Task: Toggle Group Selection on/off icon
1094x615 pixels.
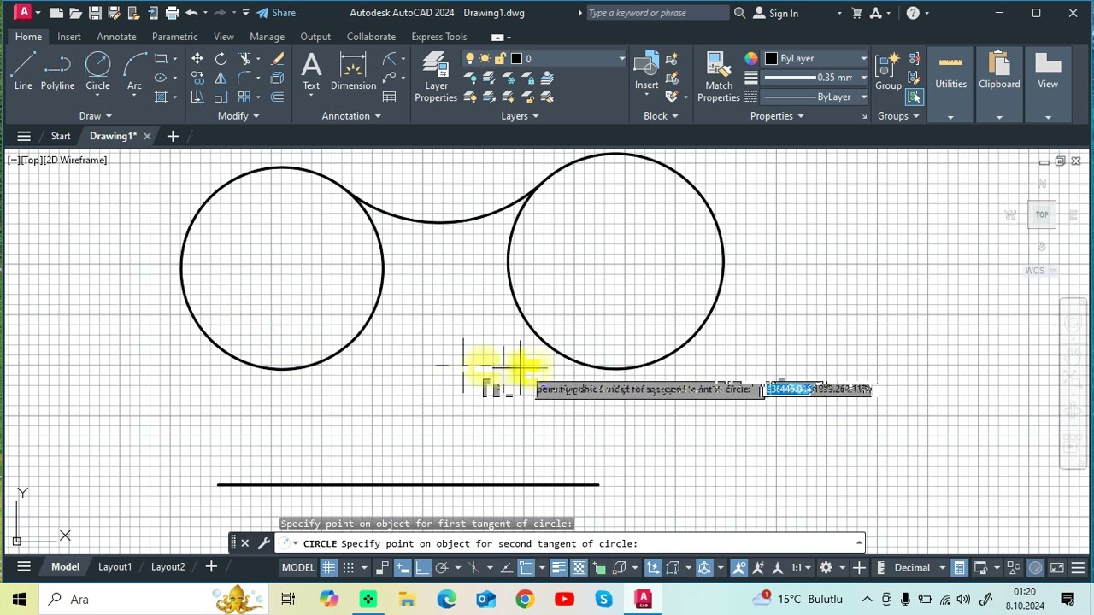Action: pyautogui.click(x=914, y=97)
